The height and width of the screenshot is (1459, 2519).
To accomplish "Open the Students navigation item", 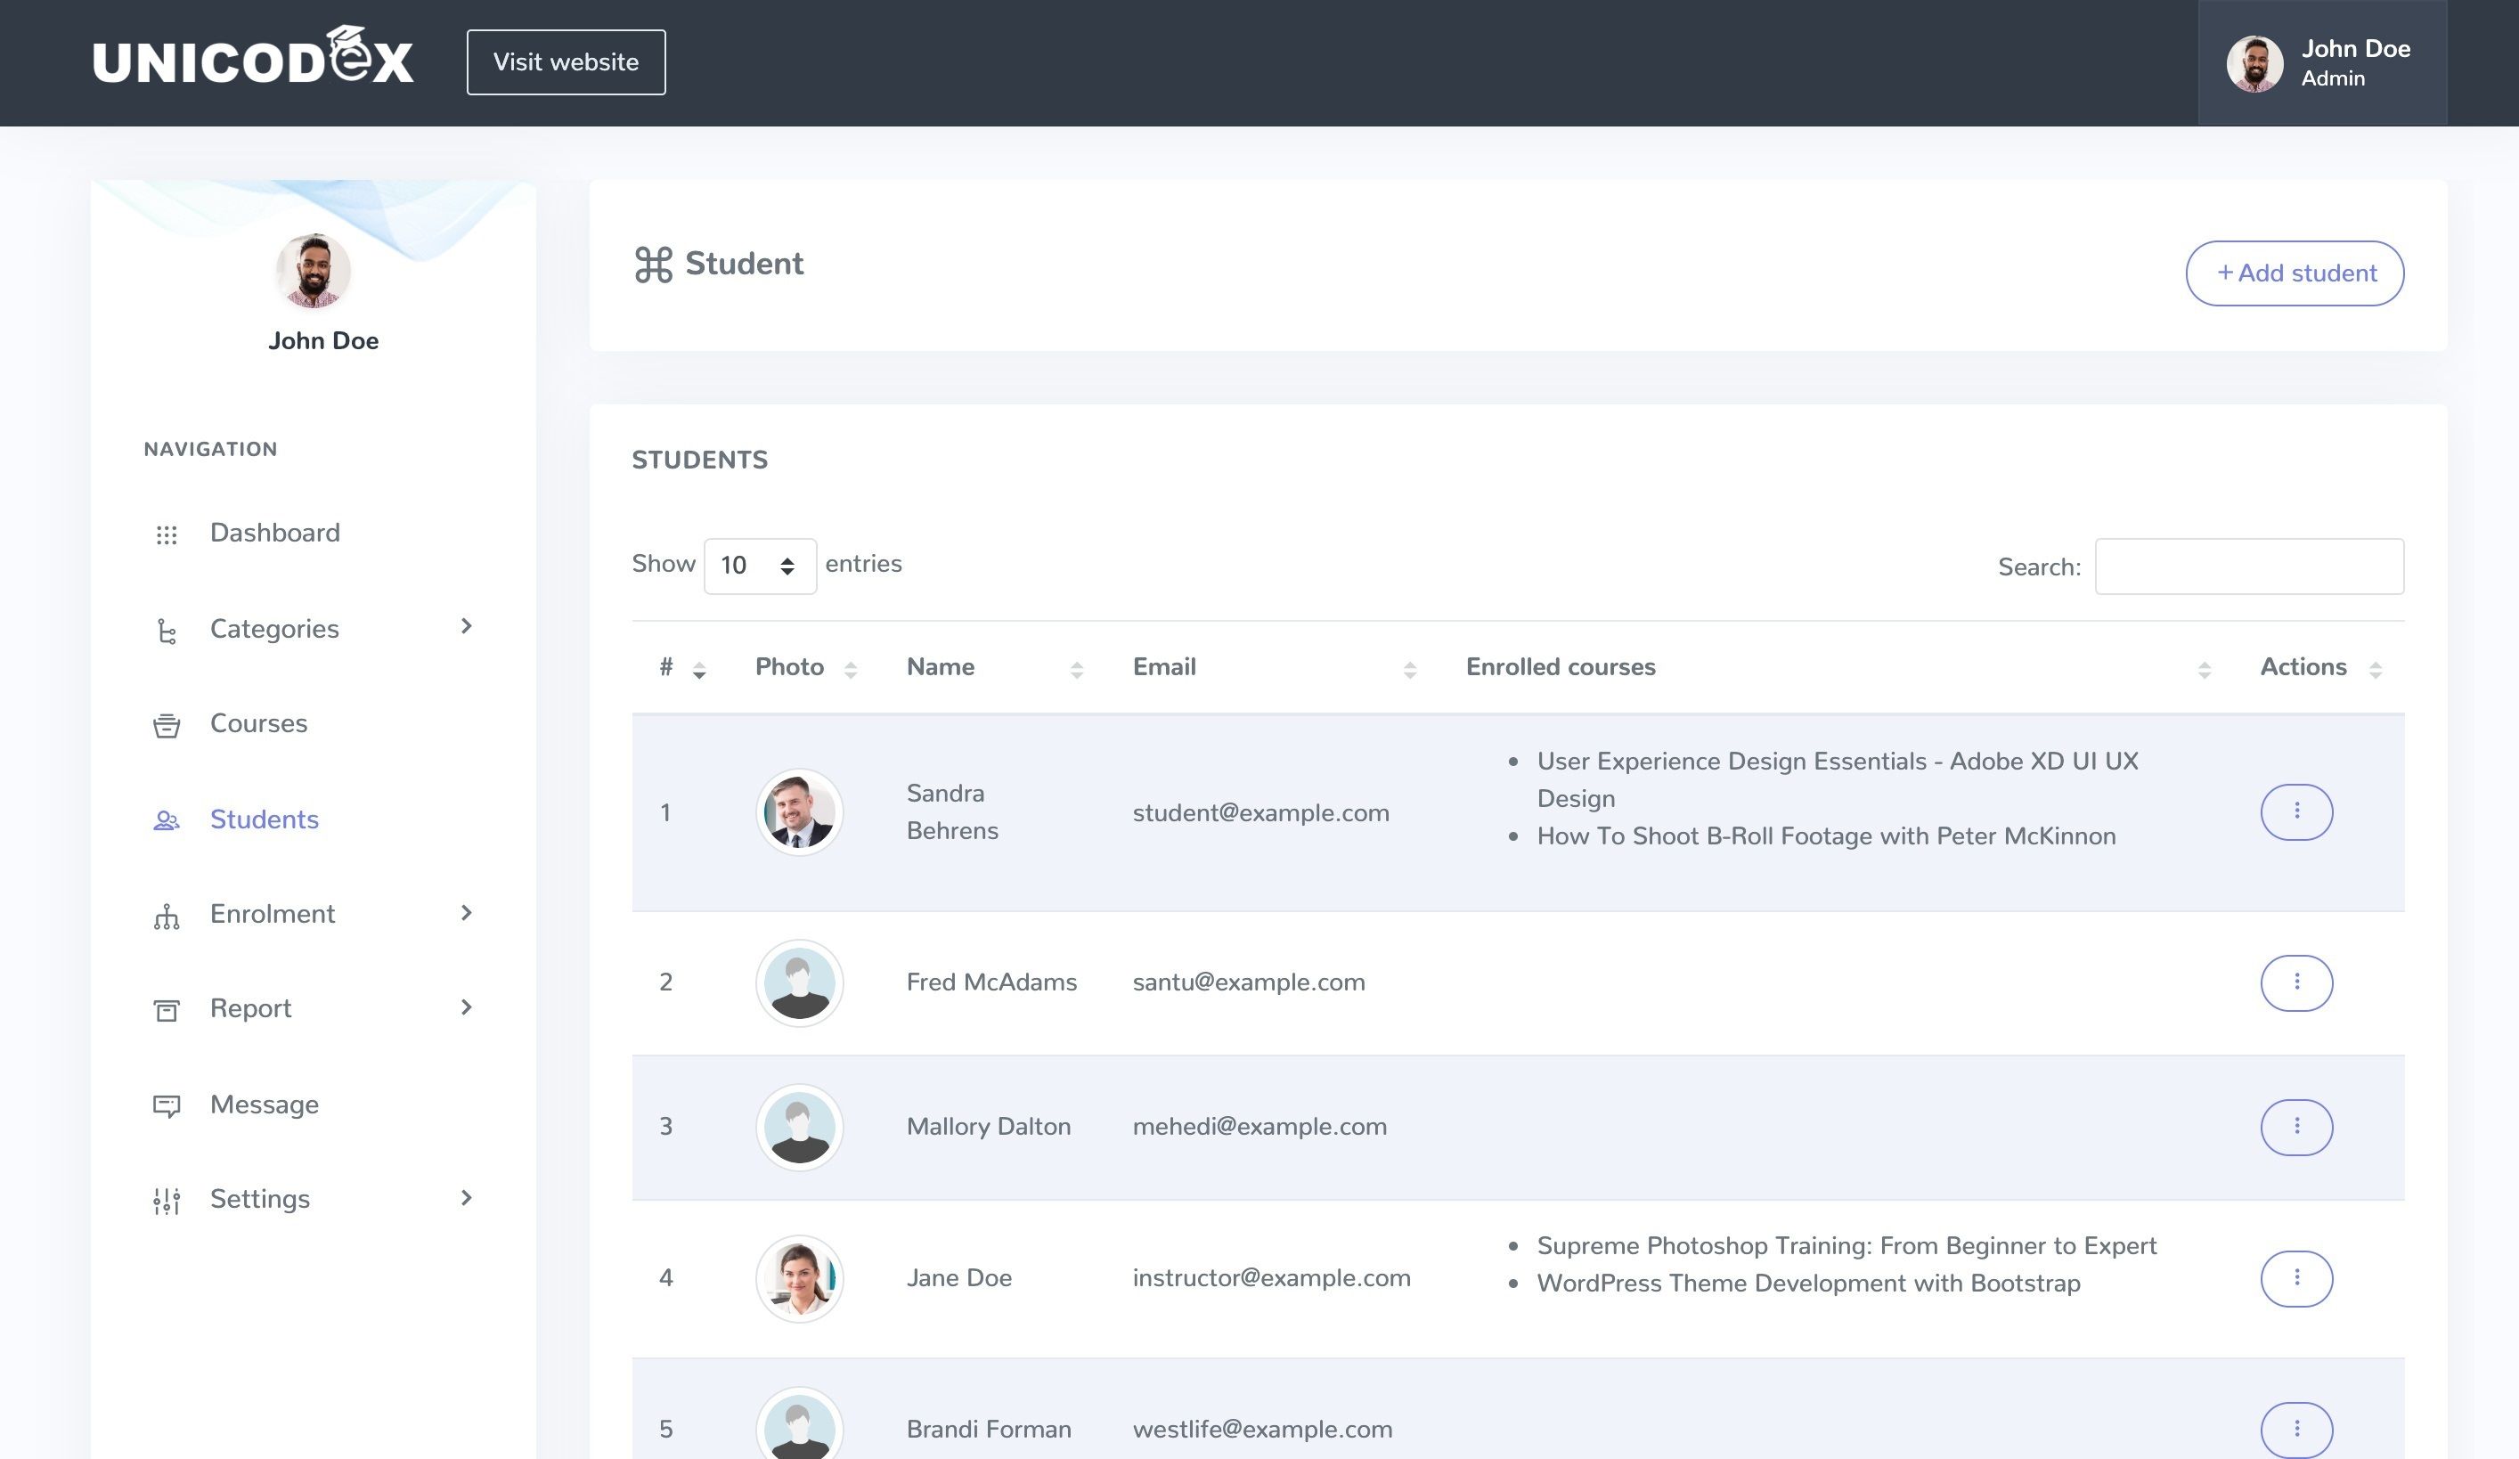I will coord(264,819).
